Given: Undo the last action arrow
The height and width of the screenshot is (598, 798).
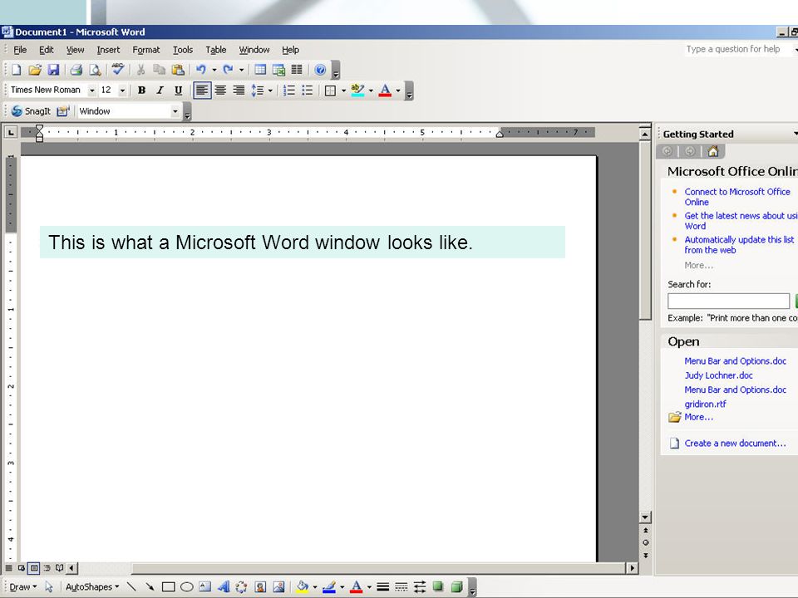Looking at the screenshot, I should (201, 70).
